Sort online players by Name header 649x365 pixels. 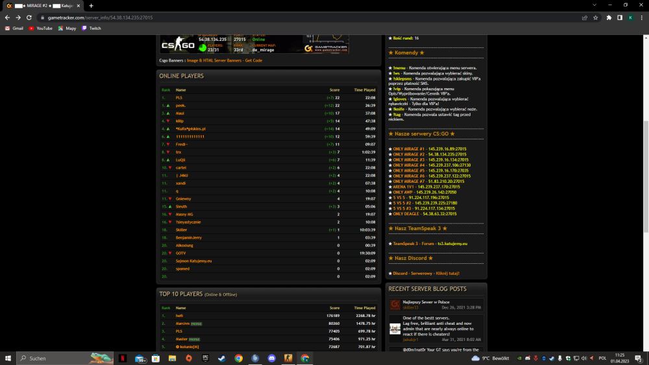click(180, 89)
